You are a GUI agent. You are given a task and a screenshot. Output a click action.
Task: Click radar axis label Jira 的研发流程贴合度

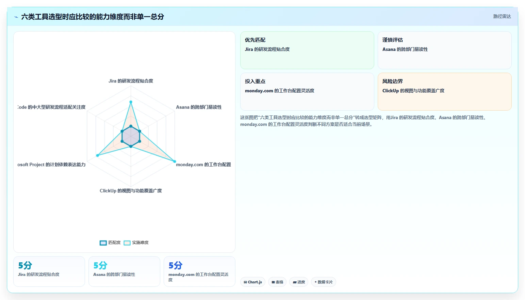131,81
